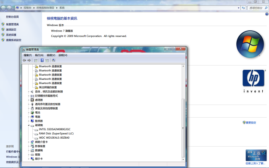
Task: Click the network adapter icon beside 網路介面卡
Action: [32, 142]
